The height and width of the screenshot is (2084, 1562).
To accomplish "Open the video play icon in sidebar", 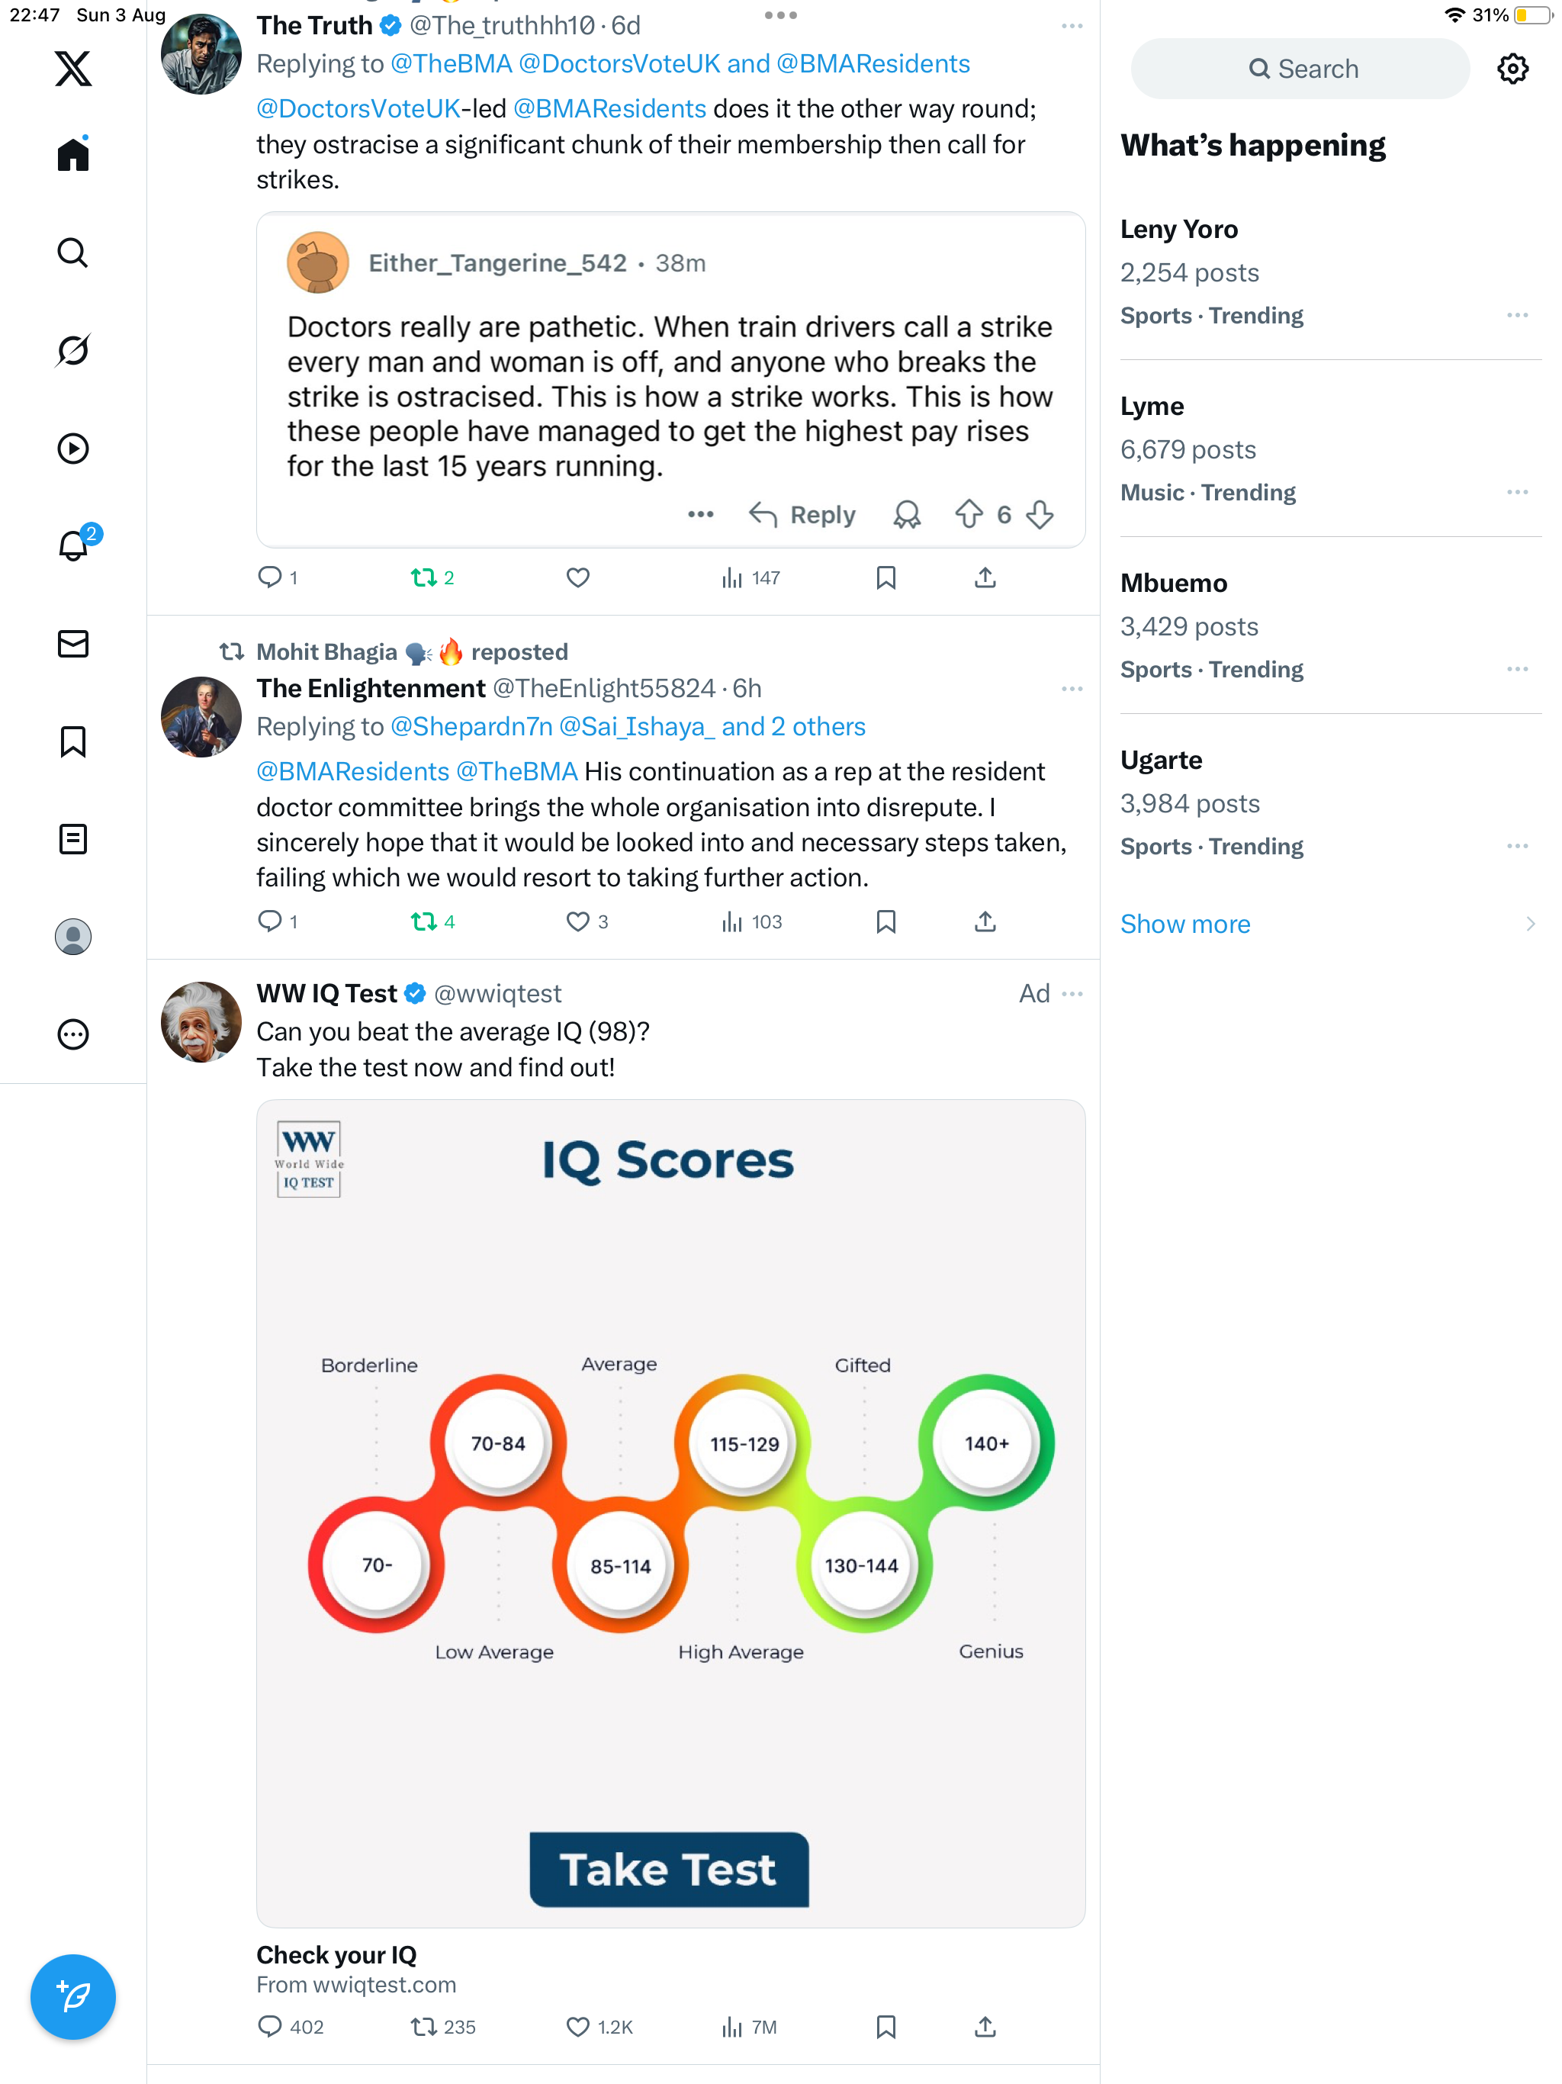I will [x=72, y=449].
